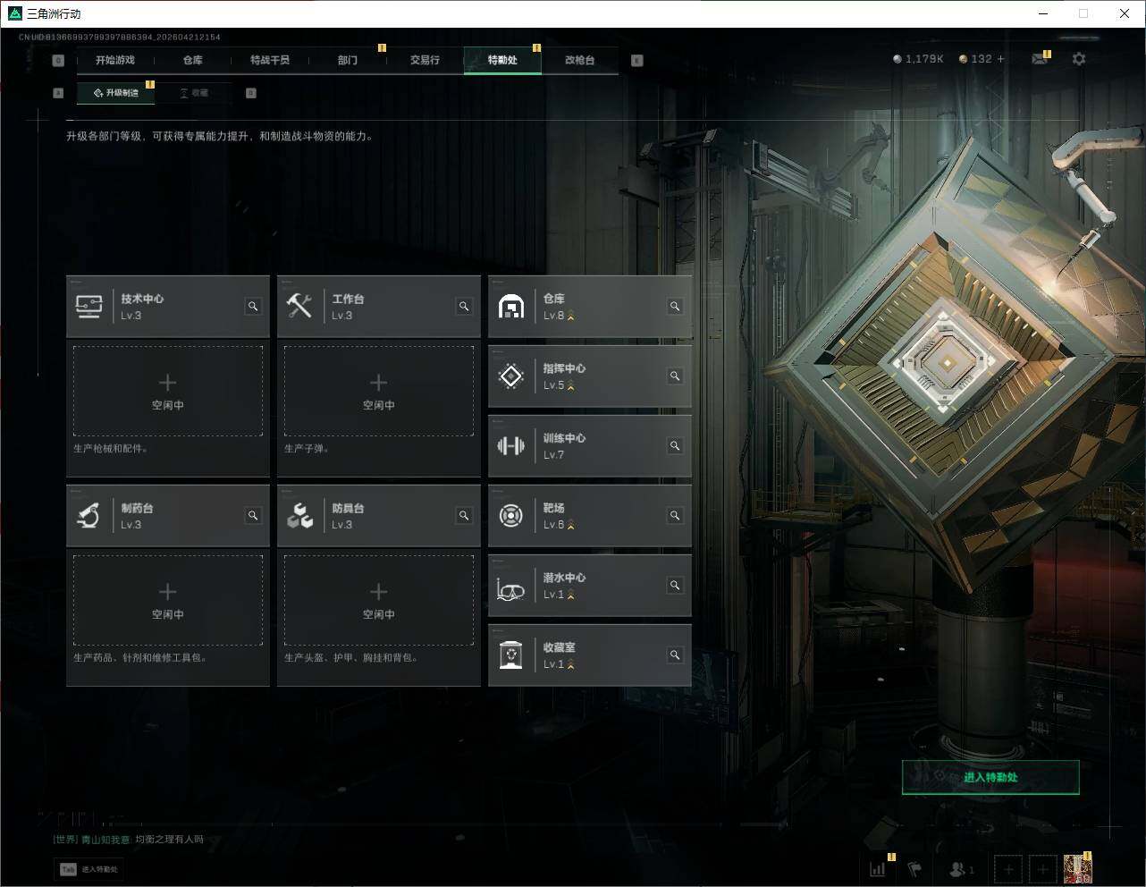
Task: Click 生产头盔、护甲、胸挂和背包 description text
Action: click(351, 658)
